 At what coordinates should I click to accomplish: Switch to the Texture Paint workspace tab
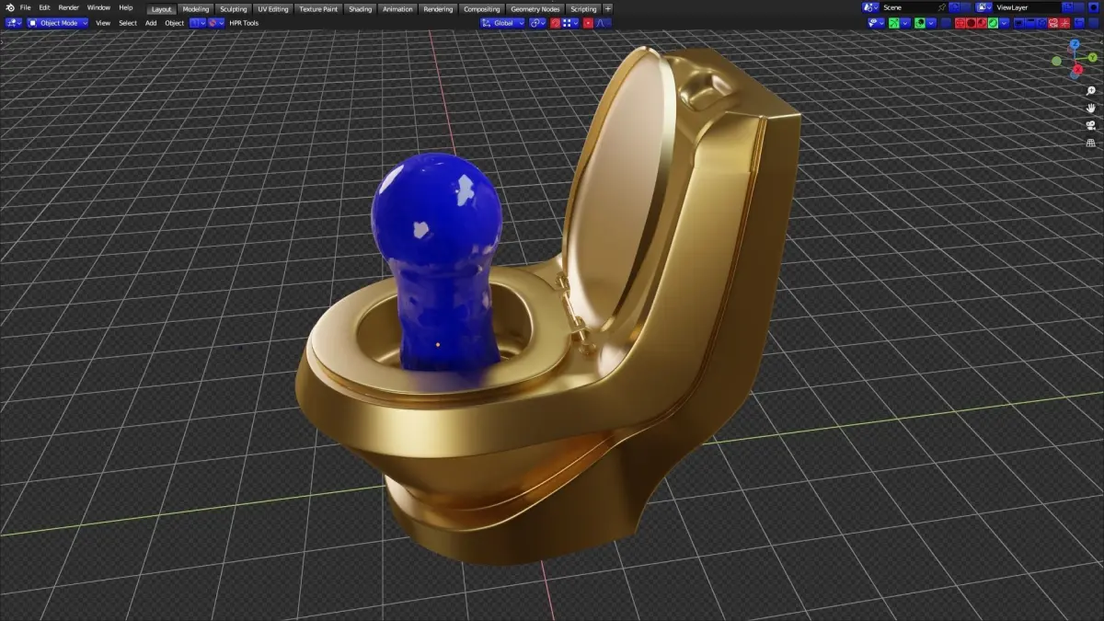318,8
